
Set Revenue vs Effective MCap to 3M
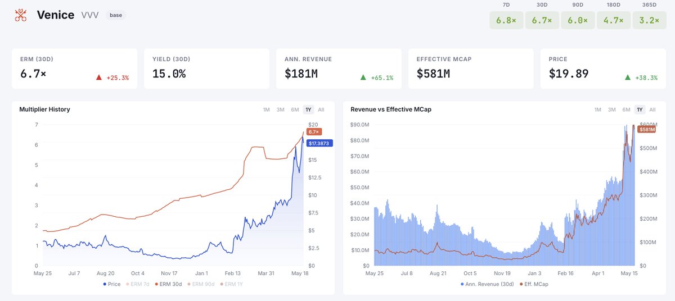612,110
